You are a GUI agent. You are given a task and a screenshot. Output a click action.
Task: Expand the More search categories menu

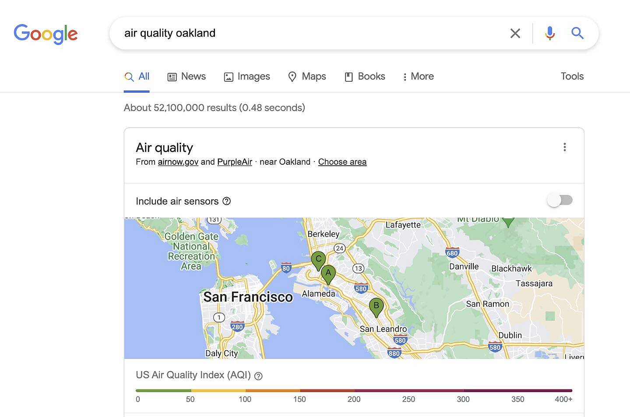[x=417, y=76]
